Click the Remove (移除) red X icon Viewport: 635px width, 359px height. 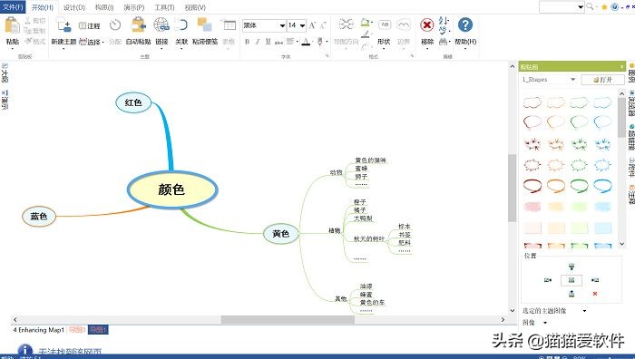pos(427,25)
